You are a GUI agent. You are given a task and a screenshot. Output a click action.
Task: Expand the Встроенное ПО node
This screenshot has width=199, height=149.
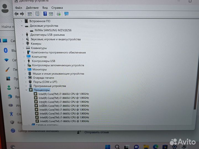(22, 21)
